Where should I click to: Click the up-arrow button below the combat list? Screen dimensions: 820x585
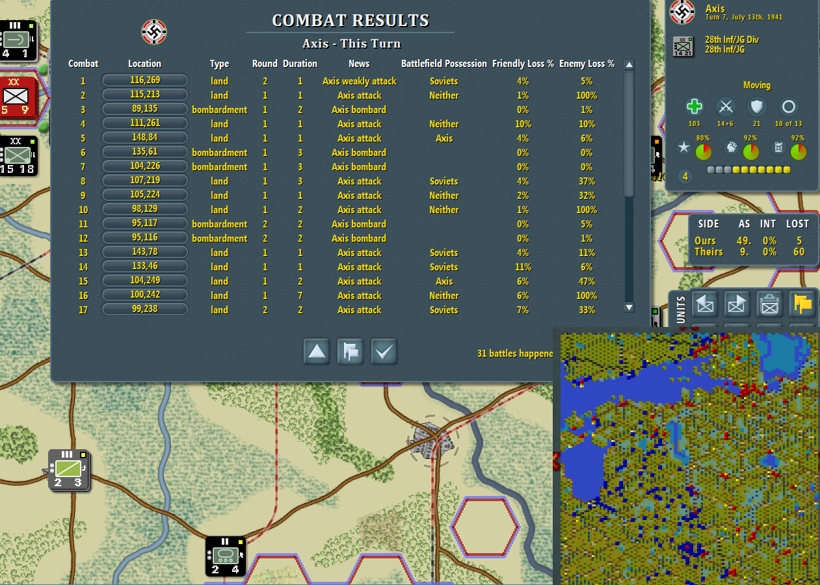[317, 352]
